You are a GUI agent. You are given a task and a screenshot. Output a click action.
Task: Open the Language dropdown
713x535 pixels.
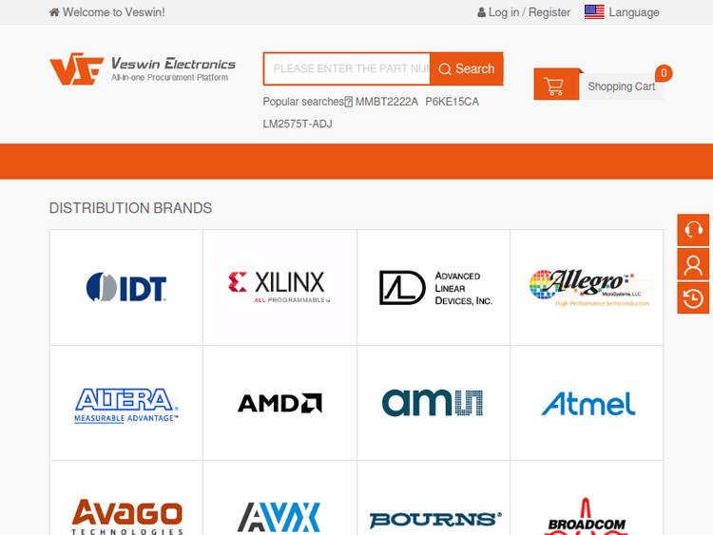(633, 12)
